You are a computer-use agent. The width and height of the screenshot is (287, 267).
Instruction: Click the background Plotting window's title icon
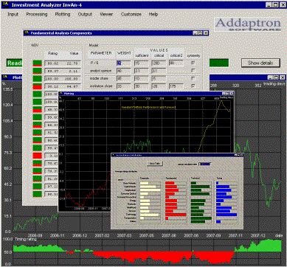[5, 77]
